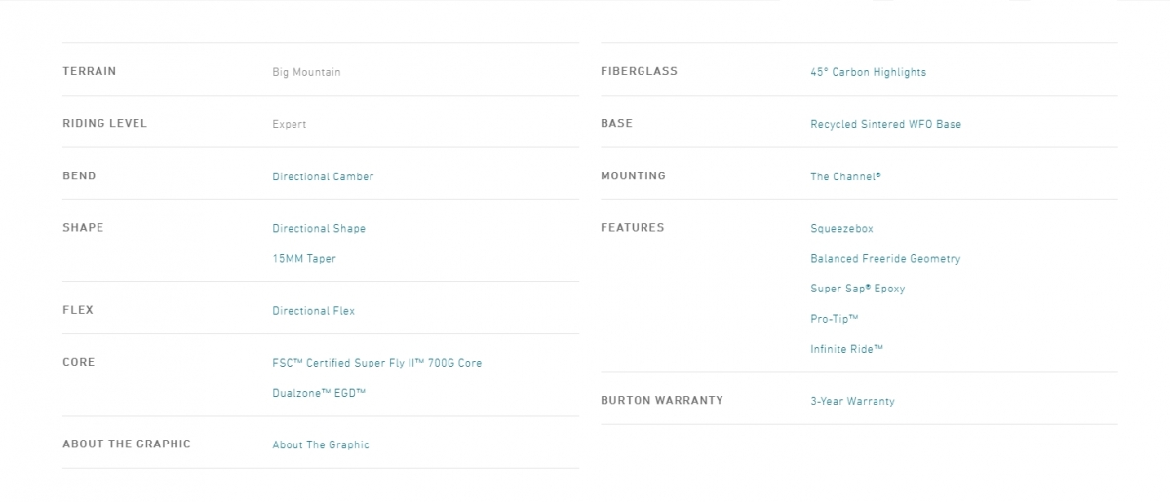
Task: Select the 15MM Taper link
Action: pos(303,258)
